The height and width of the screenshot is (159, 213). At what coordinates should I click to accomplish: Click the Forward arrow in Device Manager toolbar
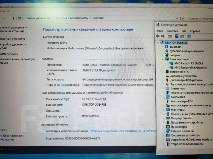coord(163,36)
